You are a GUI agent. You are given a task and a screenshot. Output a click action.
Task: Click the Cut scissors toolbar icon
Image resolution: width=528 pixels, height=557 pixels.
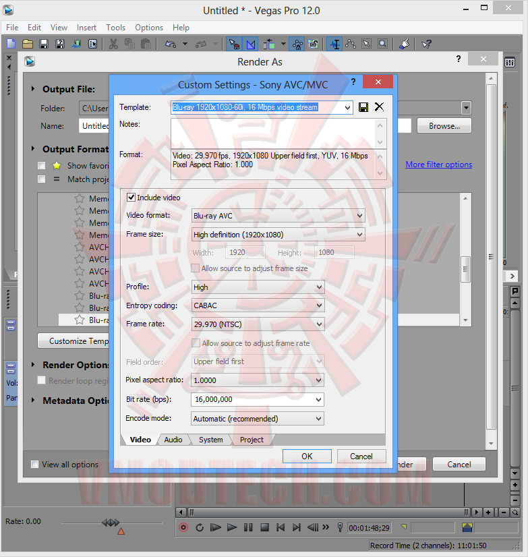pyautogui.click(x=113, y=44)
